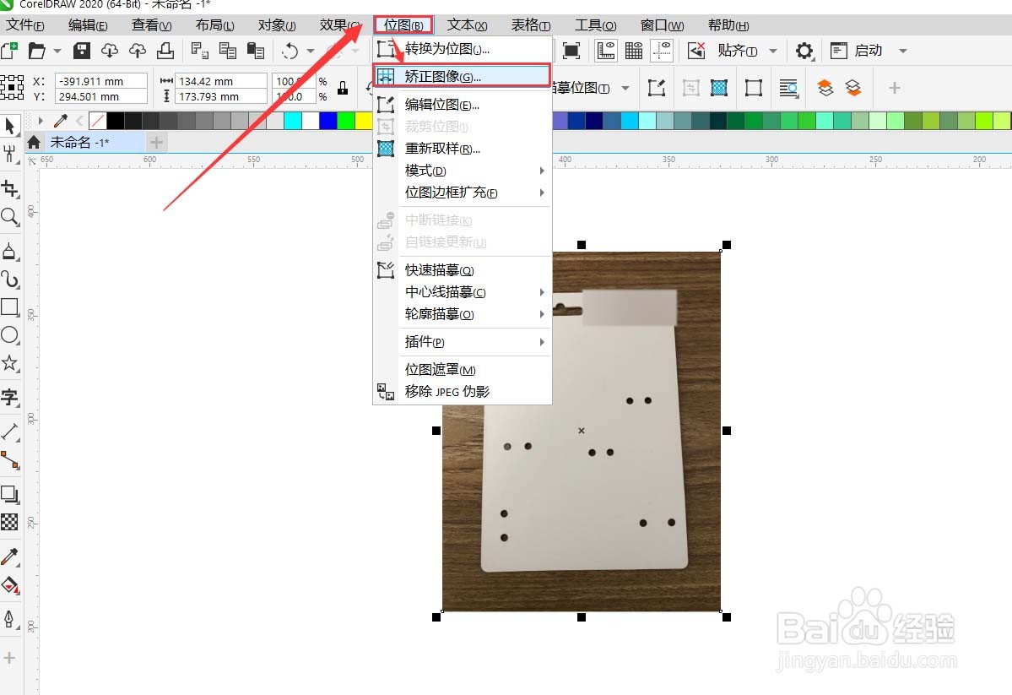Viewport: 1012px width, 695px height.
Task: Select the Eyedropper tool in toolbox
Action: coord(9,557)
